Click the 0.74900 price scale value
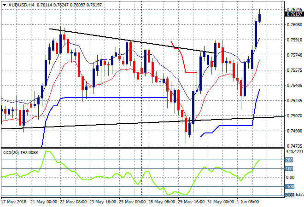This screenshot has height=207, width=304. coord(294,131)
